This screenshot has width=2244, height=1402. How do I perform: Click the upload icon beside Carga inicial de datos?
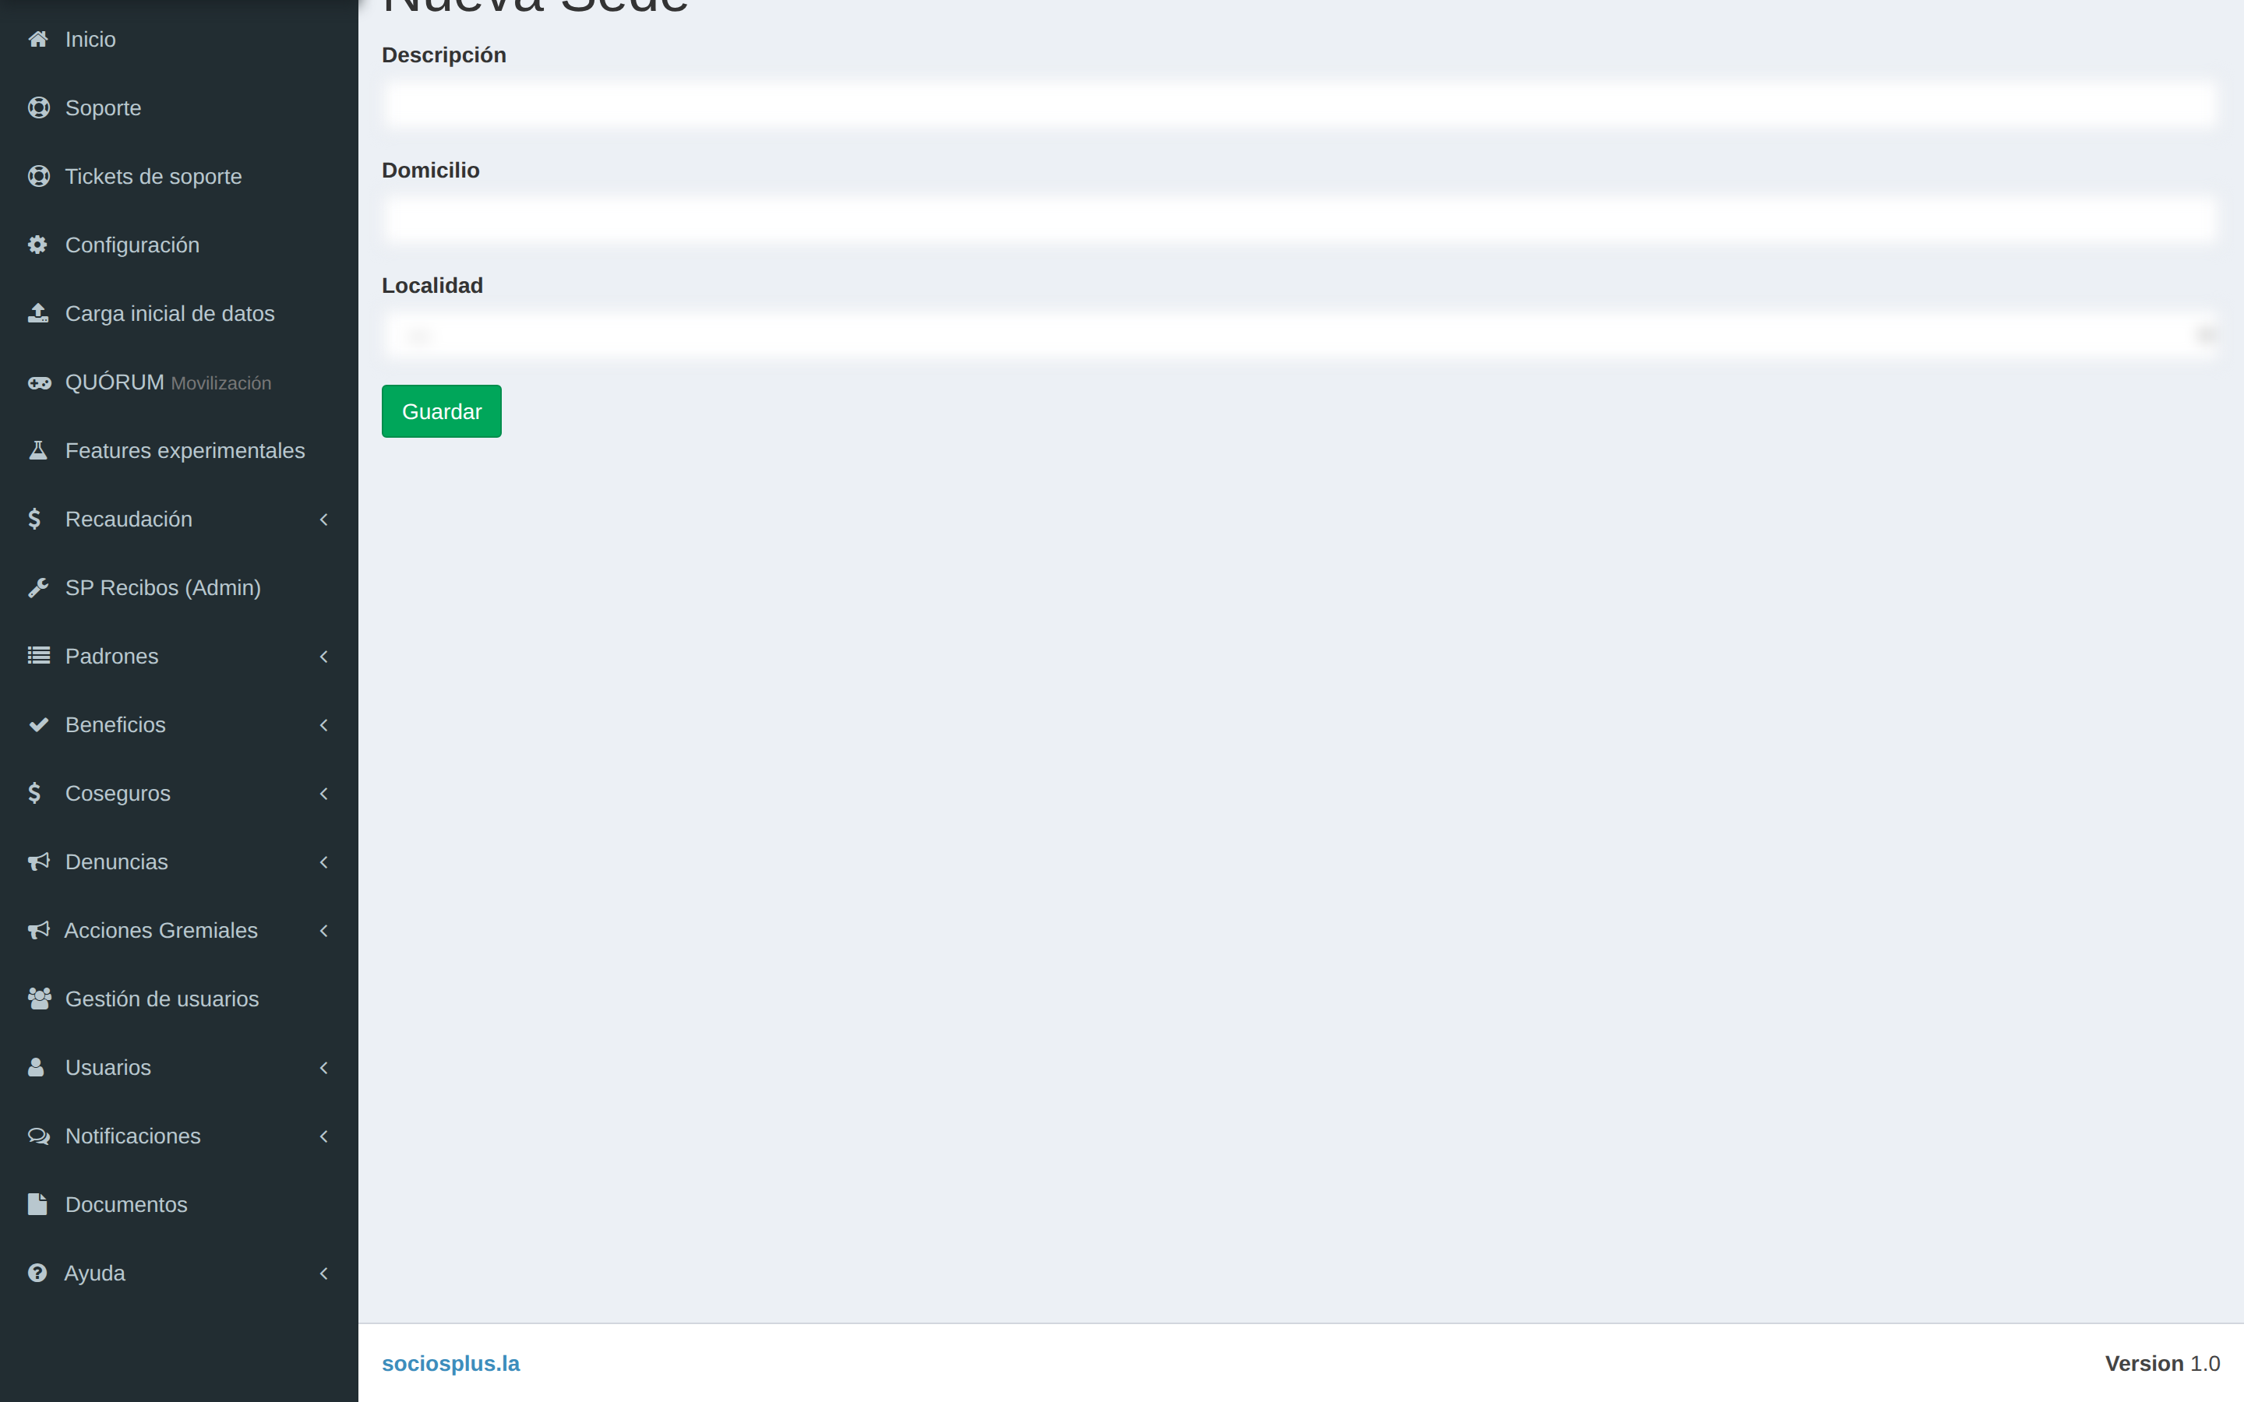pyautogui.click(x=38, y=313)
